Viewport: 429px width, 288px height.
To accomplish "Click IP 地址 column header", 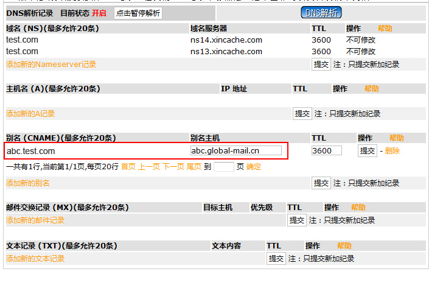I will pyautogui.click(x=234, y=89).
